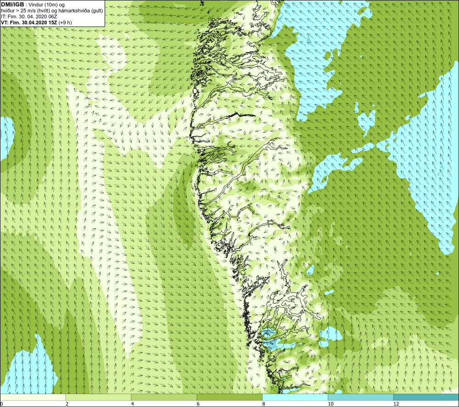459x407 pixels.
Task: Click the scale label '8'
Action: pos(264,404)
